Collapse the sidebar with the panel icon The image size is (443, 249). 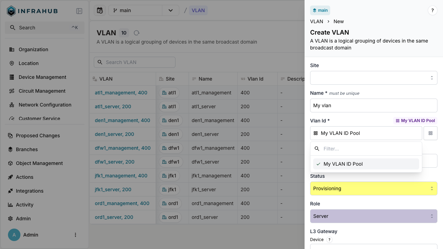tap(79, 11)
